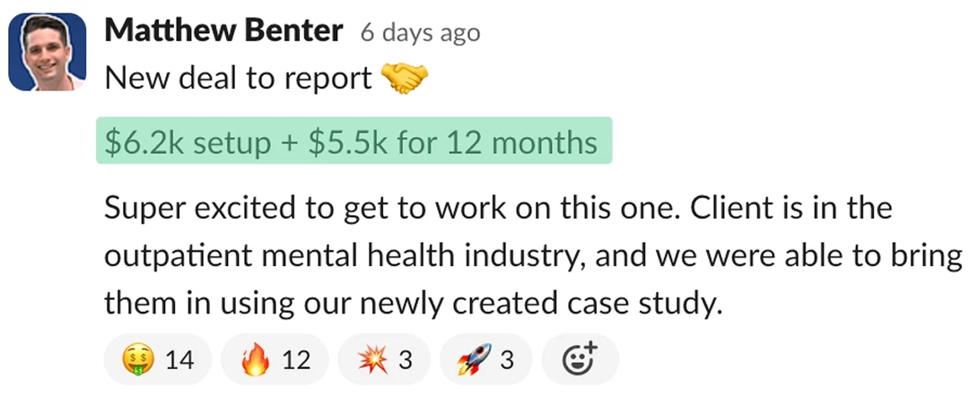Click the collision burst emoji icon
Viewport: 969px width, 396px height.
371,360
